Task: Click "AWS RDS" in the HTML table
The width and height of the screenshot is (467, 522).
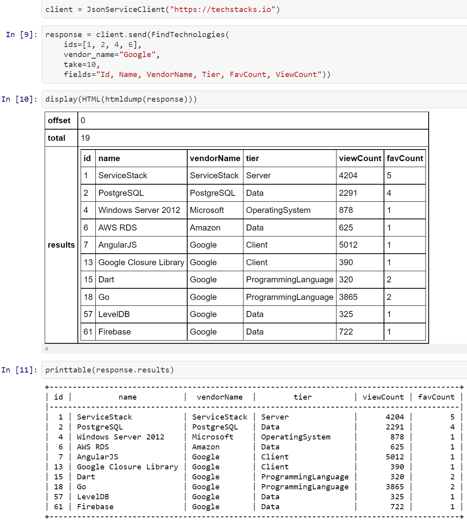Action: tap(118, 228)
